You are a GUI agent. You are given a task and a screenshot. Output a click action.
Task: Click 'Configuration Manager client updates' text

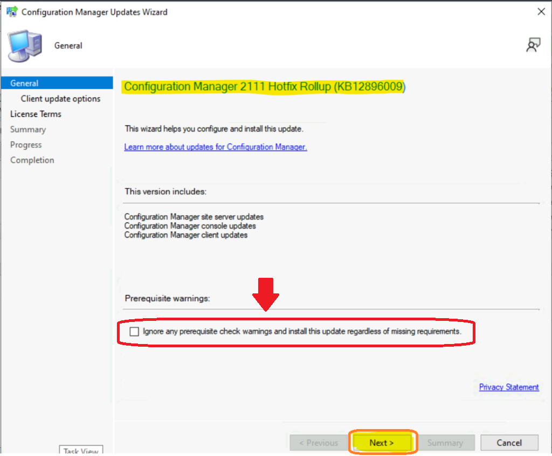tap(186, 235)
